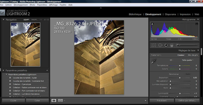Click the Copier button
This screenshot has width=203, height=105.
pos(13,101)
